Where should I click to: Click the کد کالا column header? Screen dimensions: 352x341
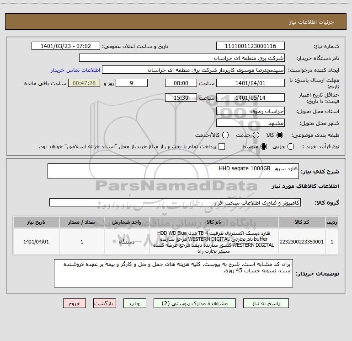(x=302, y=222)
